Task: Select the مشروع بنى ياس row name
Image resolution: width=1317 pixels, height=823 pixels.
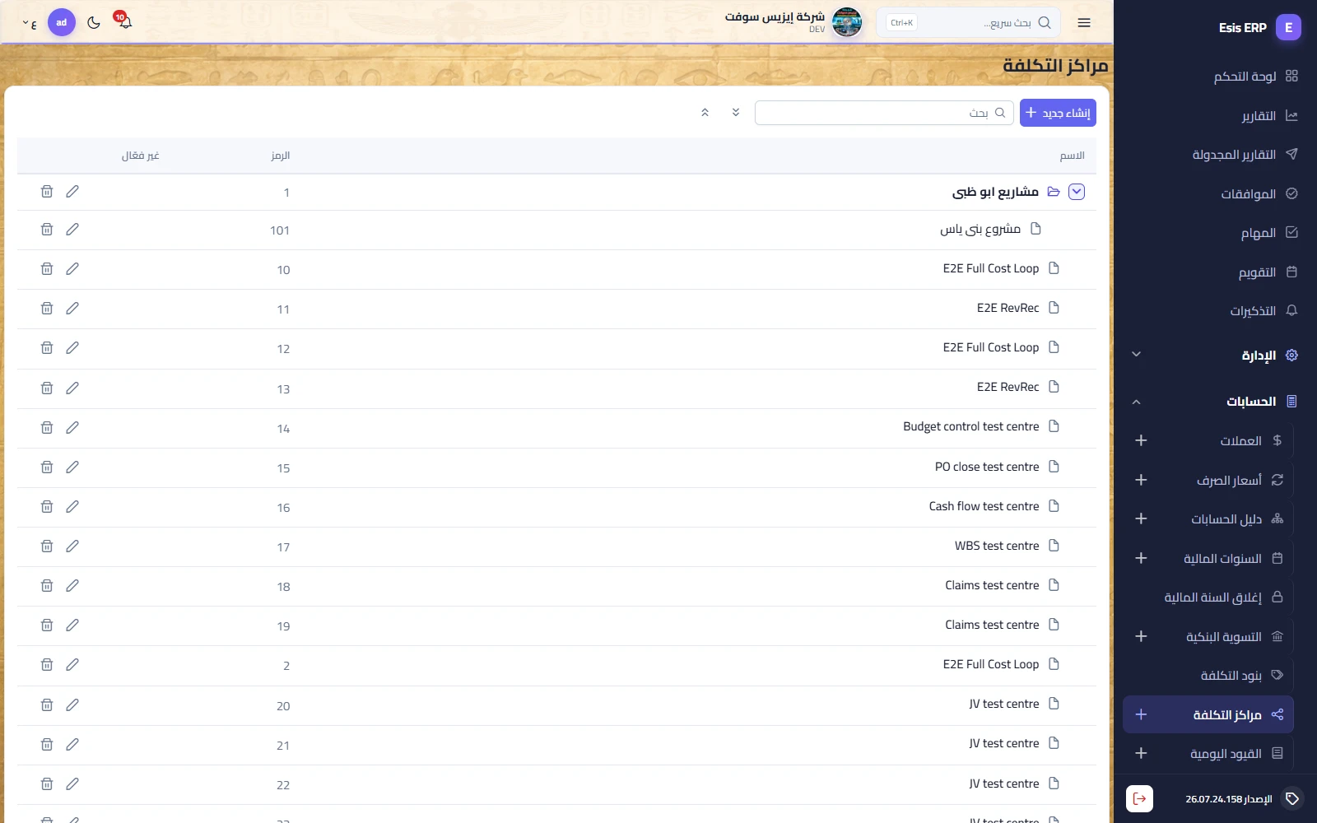Action: point(980,229)
